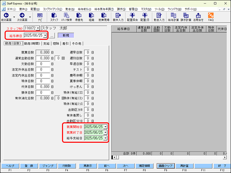Viewport: 231px width, 173px height.
Task: Click the … browse button beside 給与締日
Action: click(52, 36)
